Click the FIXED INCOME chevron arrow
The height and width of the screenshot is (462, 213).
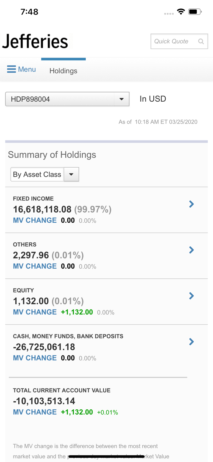[x=191, y=204]
